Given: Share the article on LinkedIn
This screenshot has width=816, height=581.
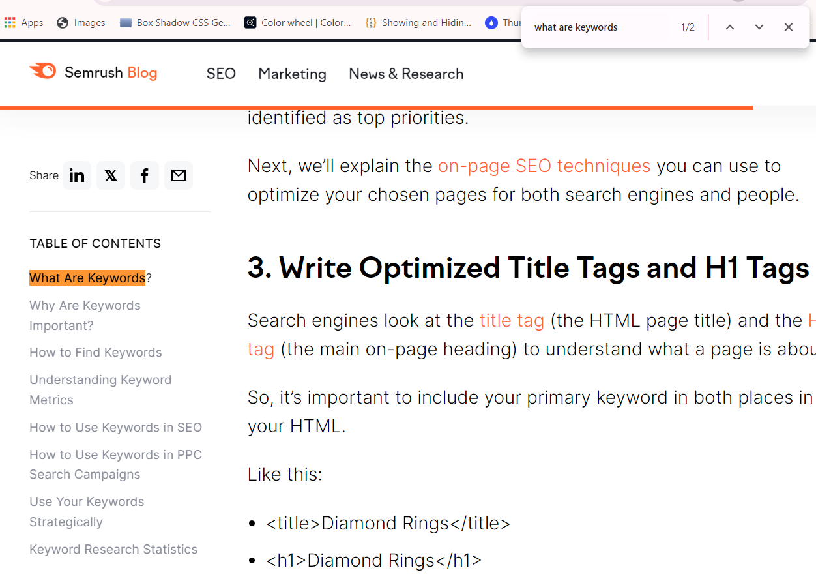Looking at the screenshot, I should point(77,175).
